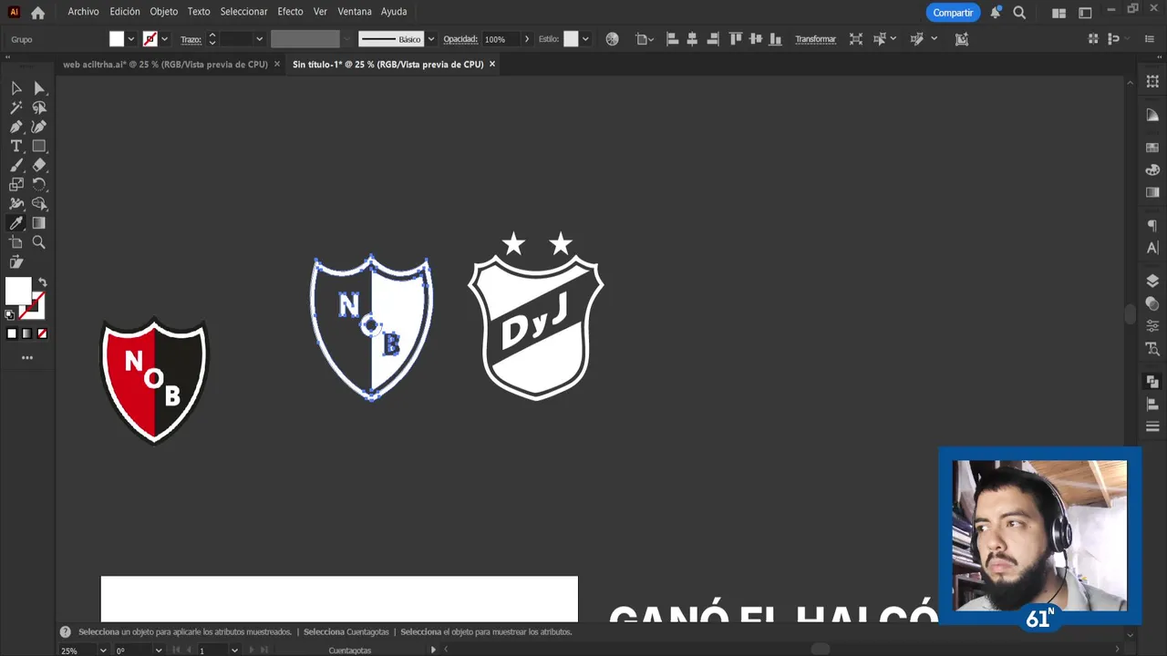Select the Lasso tool
Image resolution: width=1167 pixels, height=656 pixels.
39,108
